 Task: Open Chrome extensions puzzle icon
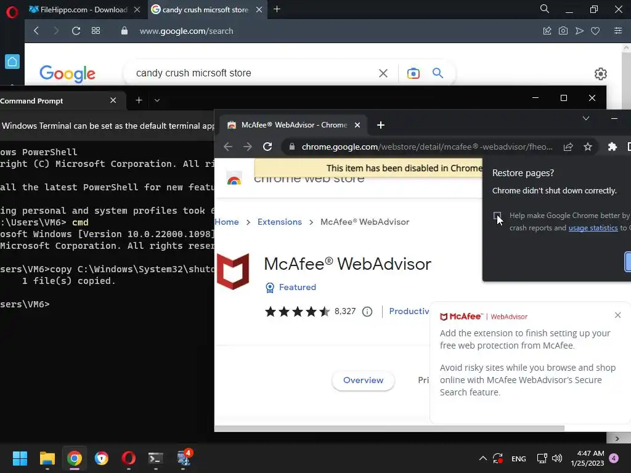(612, 147)
